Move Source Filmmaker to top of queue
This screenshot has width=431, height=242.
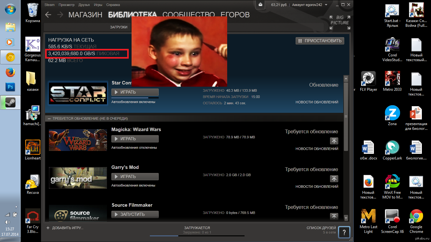point(334,216)
